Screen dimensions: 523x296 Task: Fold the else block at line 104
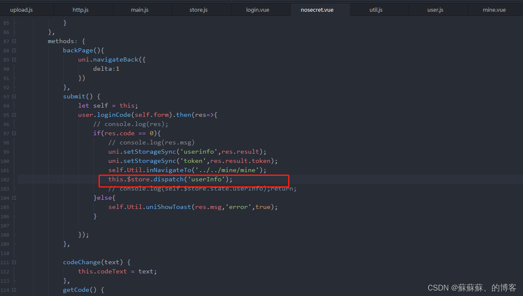click(x=14, y=198)
